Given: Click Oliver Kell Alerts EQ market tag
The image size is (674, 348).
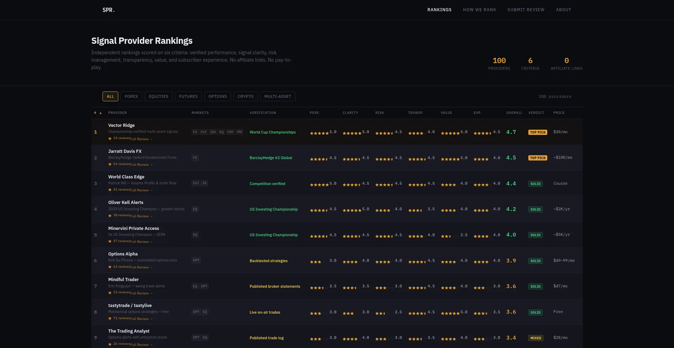Looking at the screenshot, I should (x=195, y=209).
